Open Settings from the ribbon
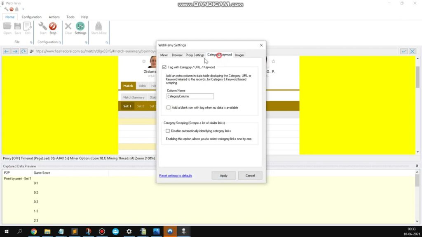 tap(80, 28)
